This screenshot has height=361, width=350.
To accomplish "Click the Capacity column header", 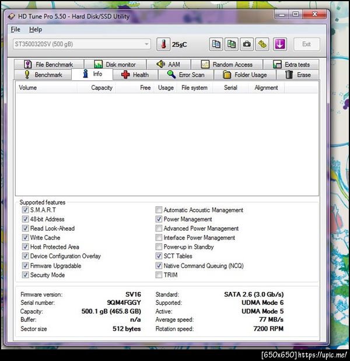I will (96, 88).
